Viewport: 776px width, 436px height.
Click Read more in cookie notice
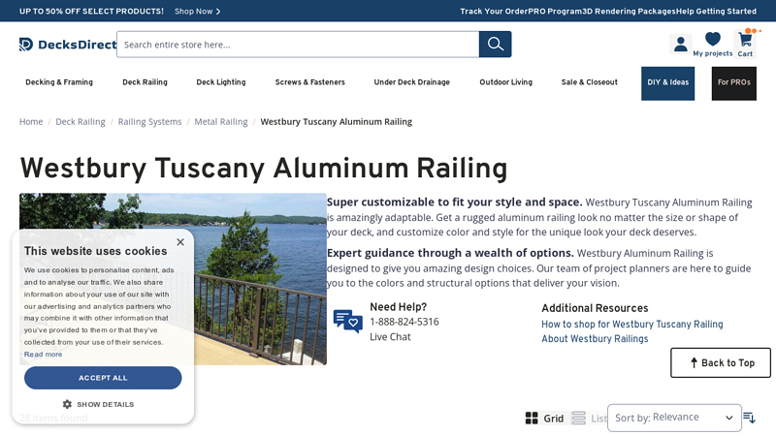click(x=43, y=355)
